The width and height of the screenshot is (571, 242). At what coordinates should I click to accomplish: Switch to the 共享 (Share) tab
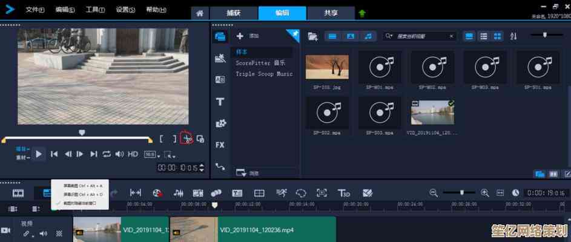pyautogui.click(x=331, y=13)
